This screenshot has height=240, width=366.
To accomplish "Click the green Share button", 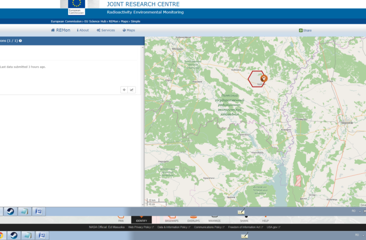I will point(305,30).
